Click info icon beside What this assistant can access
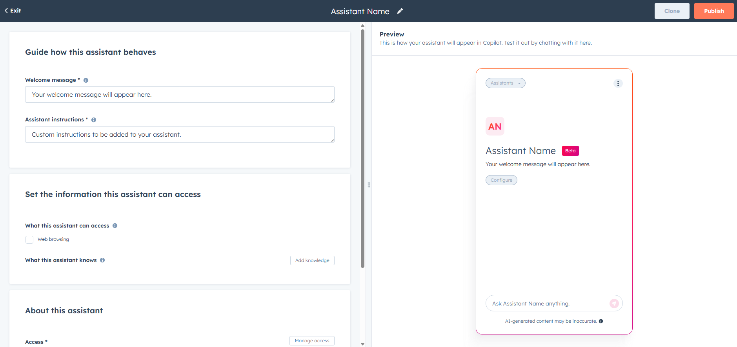This screenshot has width=737, height=347. [115, 226]
